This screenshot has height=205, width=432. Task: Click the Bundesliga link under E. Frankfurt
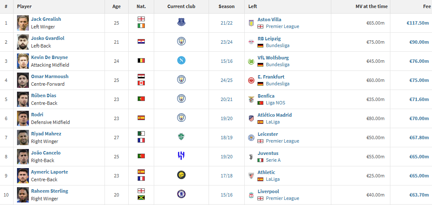click(x=278, y=84)
